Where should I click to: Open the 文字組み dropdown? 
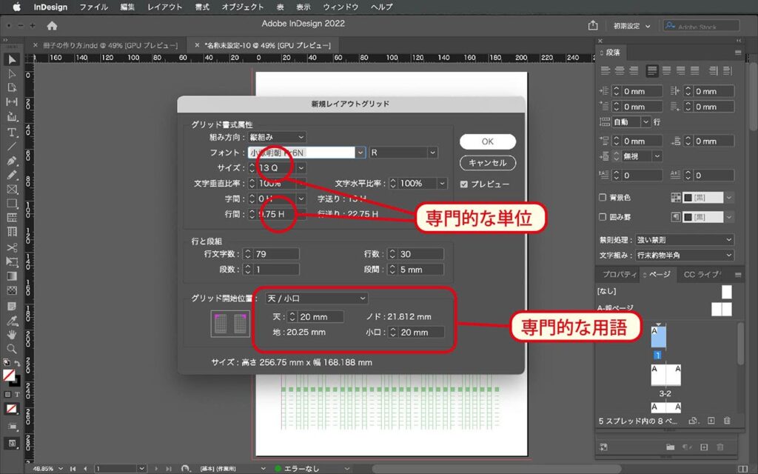coord(685,256)
